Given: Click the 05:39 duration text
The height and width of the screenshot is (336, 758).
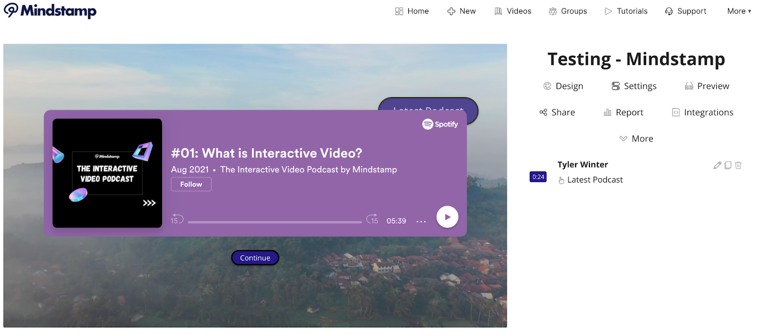Looking at the screenshot, I should point(396,221).
